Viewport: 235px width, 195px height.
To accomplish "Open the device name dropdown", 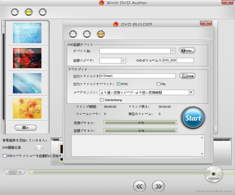I will coord(173,51).
